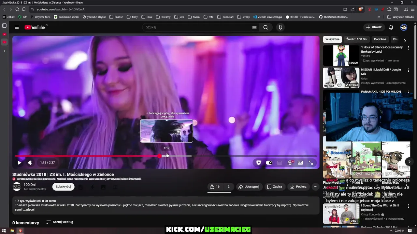417x234 pixels.
Task: Advance shorts shelf with right chevron
Action: click(x=410, y=162)
